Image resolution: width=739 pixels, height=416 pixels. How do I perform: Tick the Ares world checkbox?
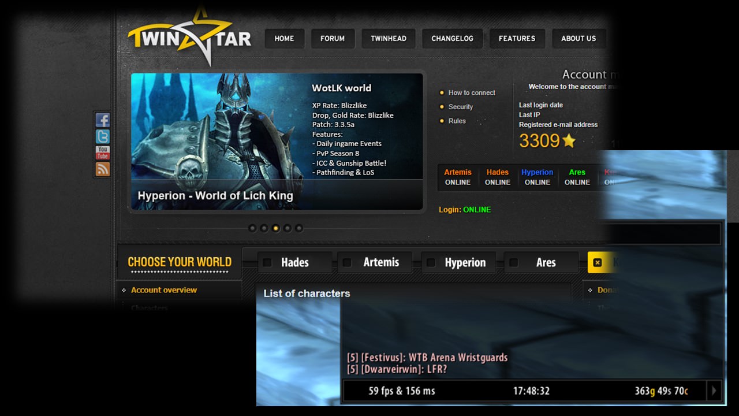click(513, 262)
